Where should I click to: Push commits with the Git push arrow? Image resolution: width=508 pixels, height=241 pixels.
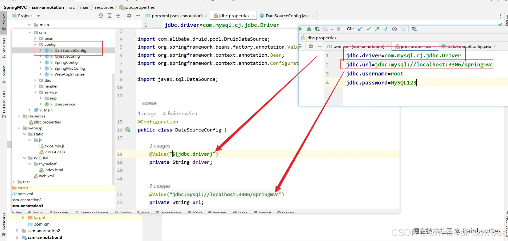coord(377,29)
